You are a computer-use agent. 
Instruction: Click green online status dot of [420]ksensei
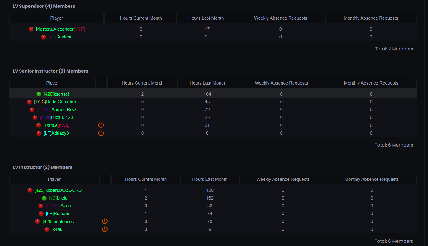pyautogui.click(x=39, y=94)
